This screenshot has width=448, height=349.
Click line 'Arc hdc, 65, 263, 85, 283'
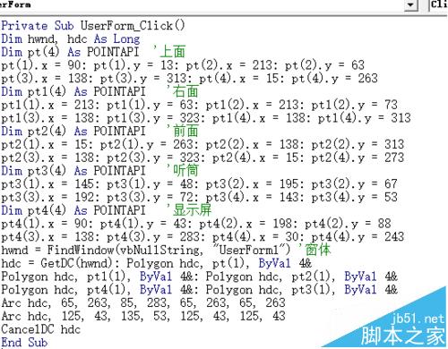coord(143,302)
